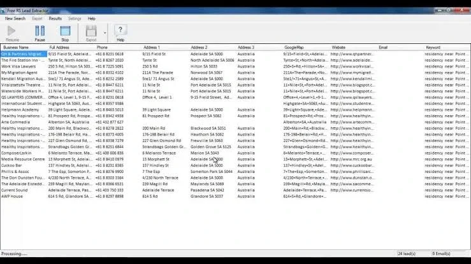
Task: Click Glandore SA 5037 cell
Action: point(207,197)
